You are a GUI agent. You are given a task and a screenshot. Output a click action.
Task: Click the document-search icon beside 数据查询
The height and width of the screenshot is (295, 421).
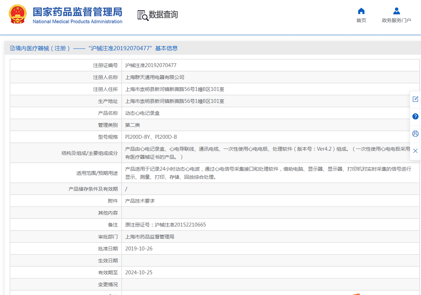[142, 15]
